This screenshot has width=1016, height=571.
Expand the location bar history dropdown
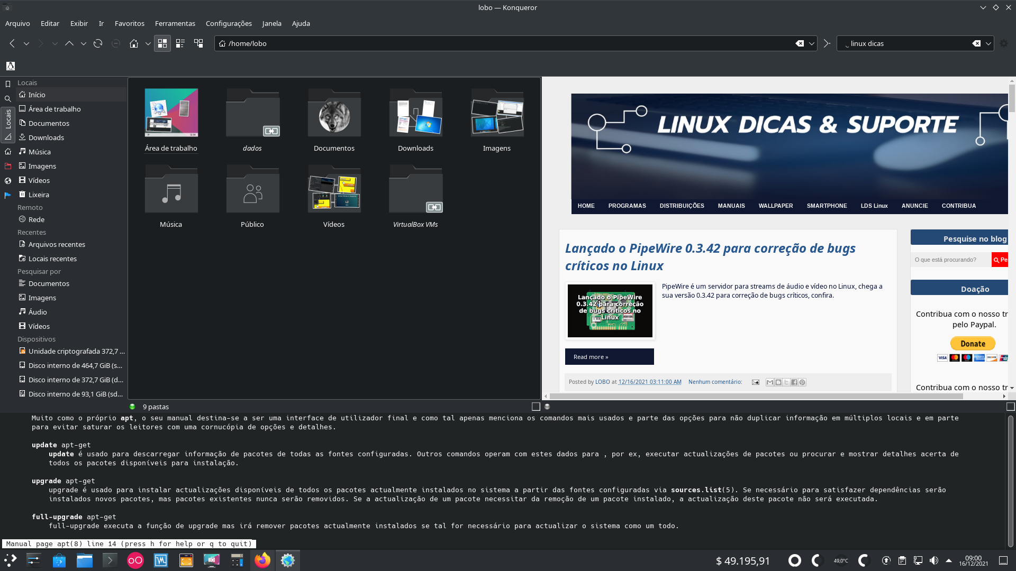811,43
